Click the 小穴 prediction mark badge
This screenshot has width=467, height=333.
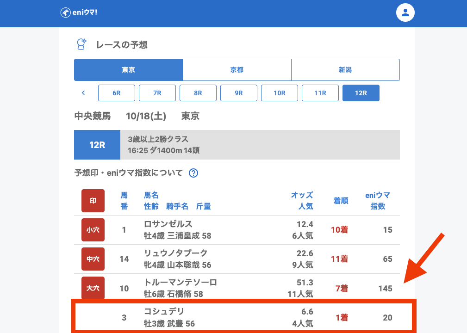(x=93, y=230)
